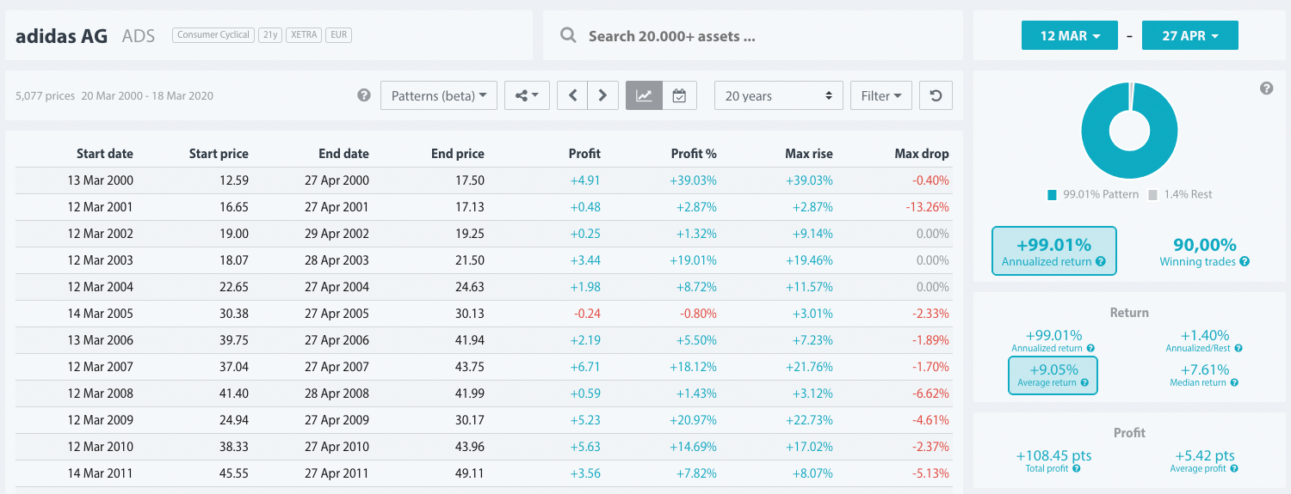This screenshot has height=494, width=1291.
Task: Open the Patterns (beta) dropdown
Action: pyautogui.click(x=439, y=95)
